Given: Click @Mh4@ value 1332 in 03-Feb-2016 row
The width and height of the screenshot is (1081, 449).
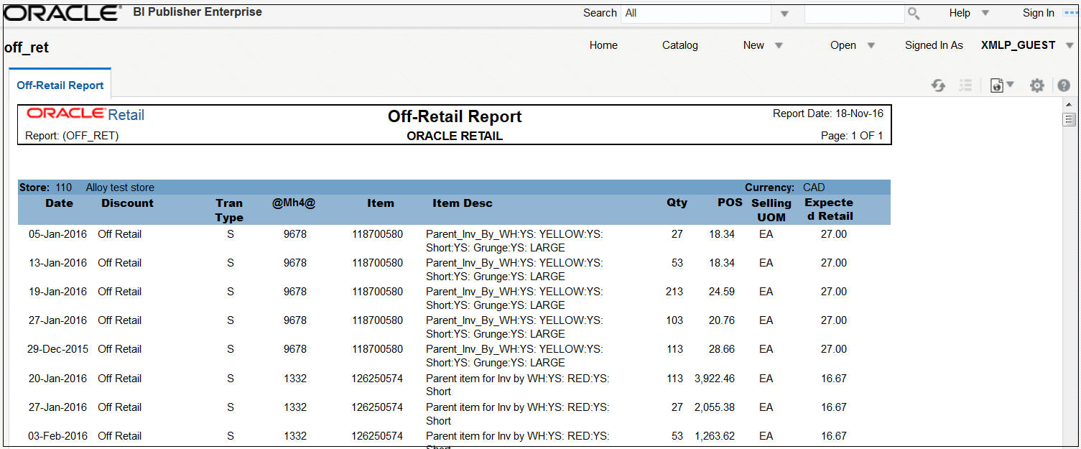Looking at the screenshot, I should (x=295, y=436).
